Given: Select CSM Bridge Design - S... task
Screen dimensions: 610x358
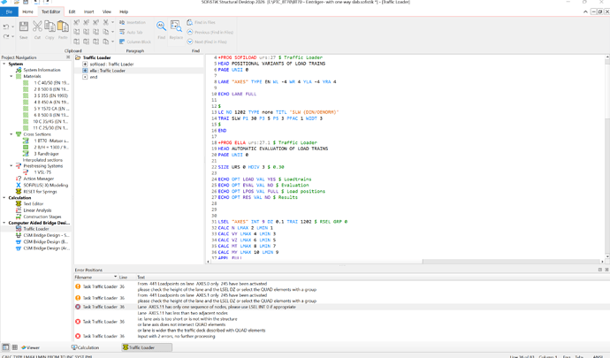Looking at the screenshot, I should pyautogui.click(x=46, y=235).
